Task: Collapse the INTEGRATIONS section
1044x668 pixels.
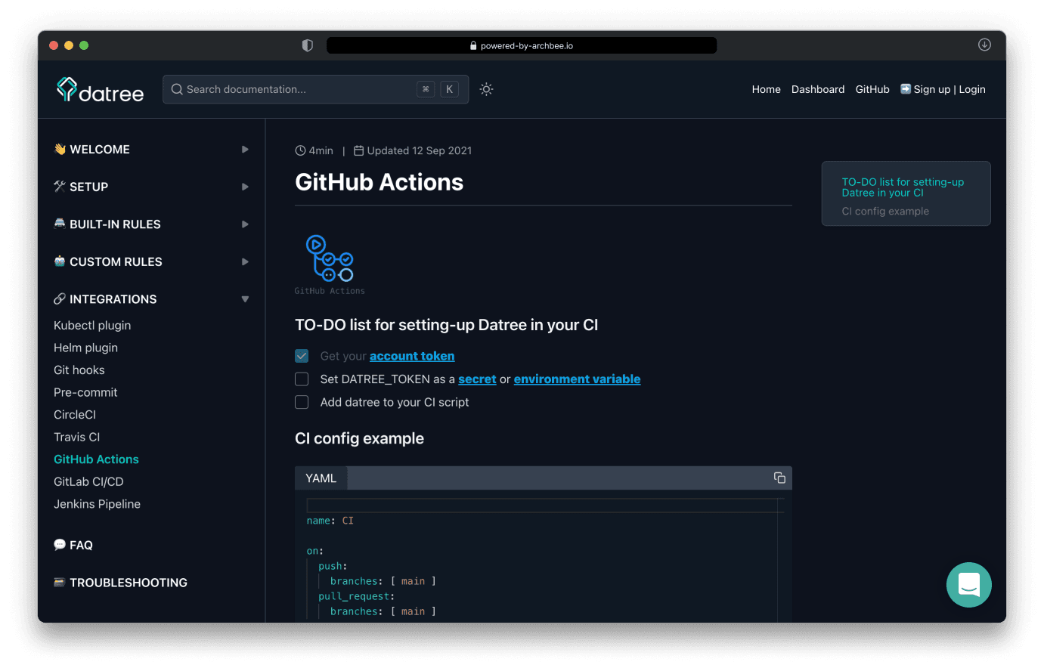Action: pos(245,299)
